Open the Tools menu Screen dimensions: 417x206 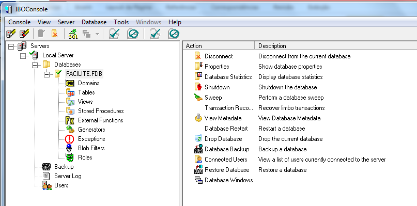121,22
